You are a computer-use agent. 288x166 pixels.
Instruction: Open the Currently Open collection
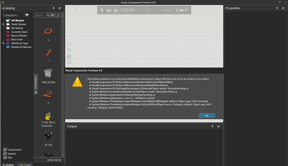tap(19, 32)
